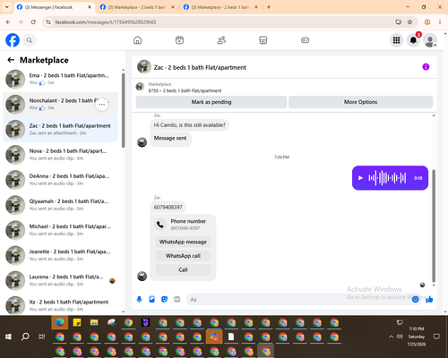Switch to the third Marketplace browser tab

pos(220,7)
